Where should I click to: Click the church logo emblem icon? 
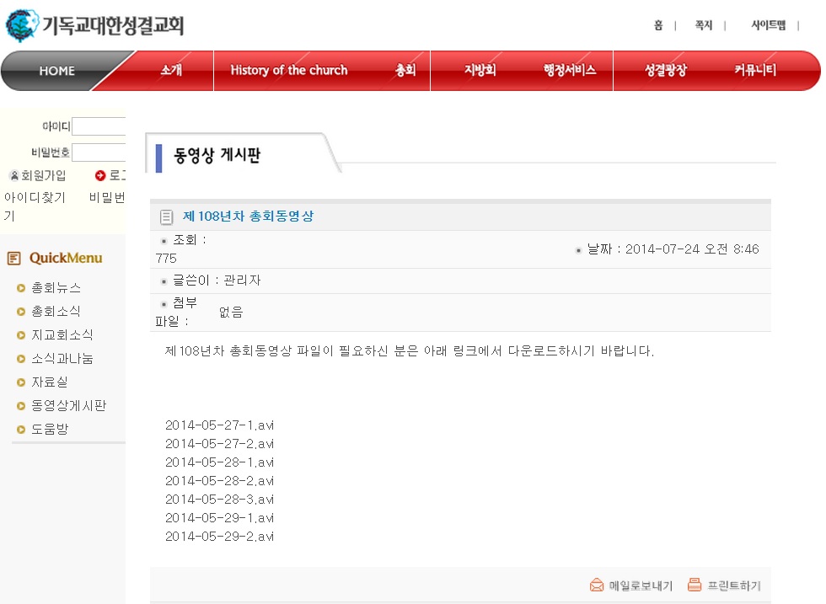click(22, 25)
